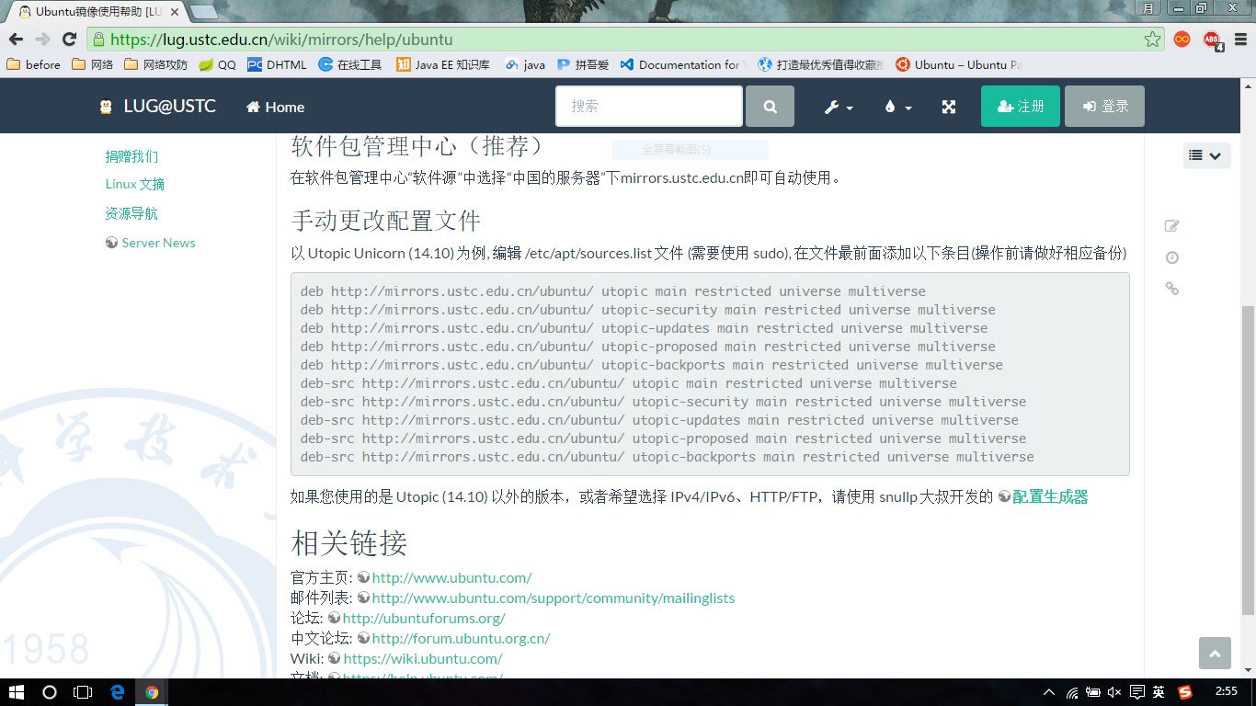The width and height of the screenshot is (1256, 706).
Task: Open the 网络 bookmarks folder
Action: 92,64
